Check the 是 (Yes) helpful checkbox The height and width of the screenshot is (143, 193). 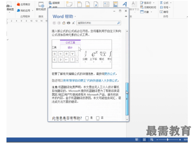coord(87,118)
